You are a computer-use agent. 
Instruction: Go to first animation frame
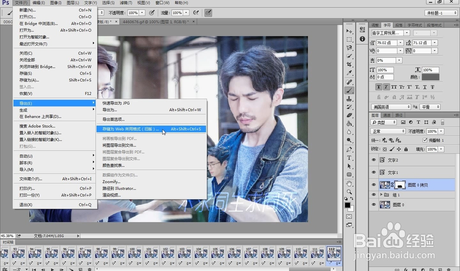[34, 269]
